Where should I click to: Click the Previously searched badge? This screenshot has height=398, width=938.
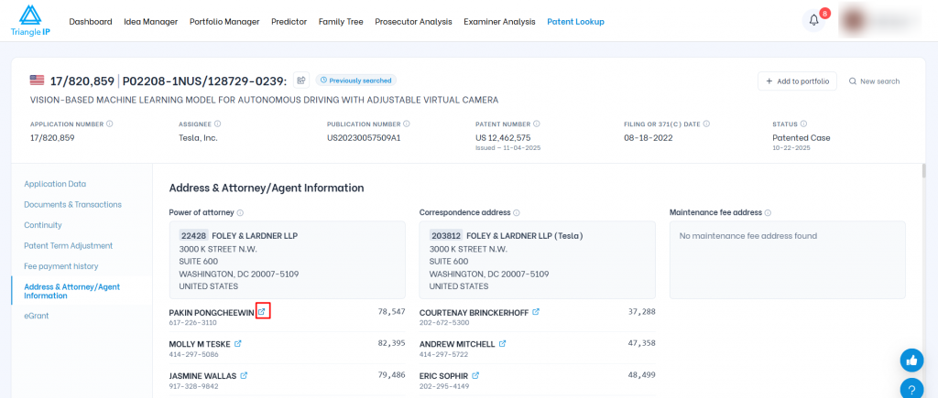(x=356, y=81)
